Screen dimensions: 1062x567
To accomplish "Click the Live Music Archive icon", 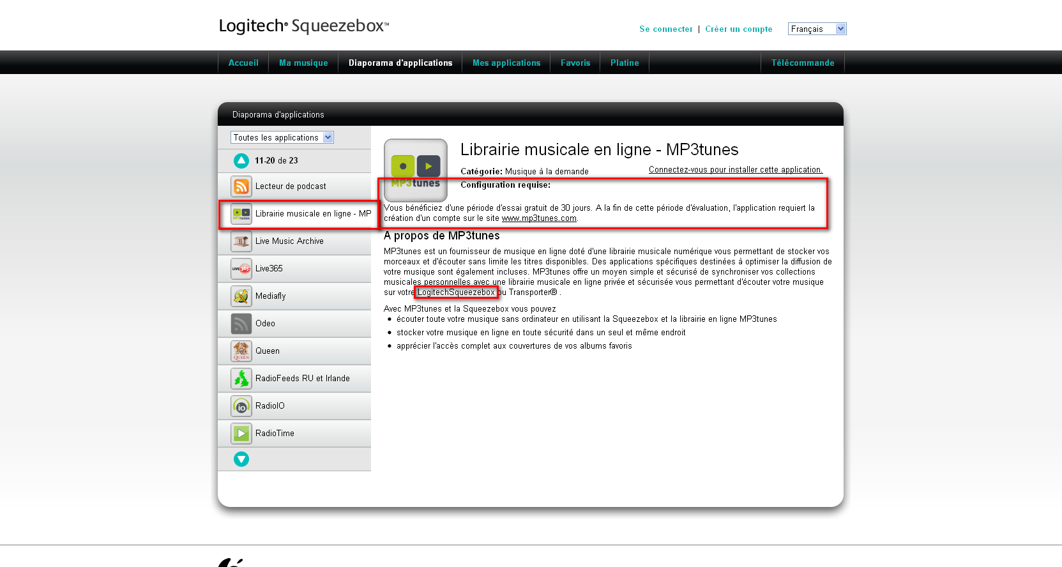I will 241,241.
